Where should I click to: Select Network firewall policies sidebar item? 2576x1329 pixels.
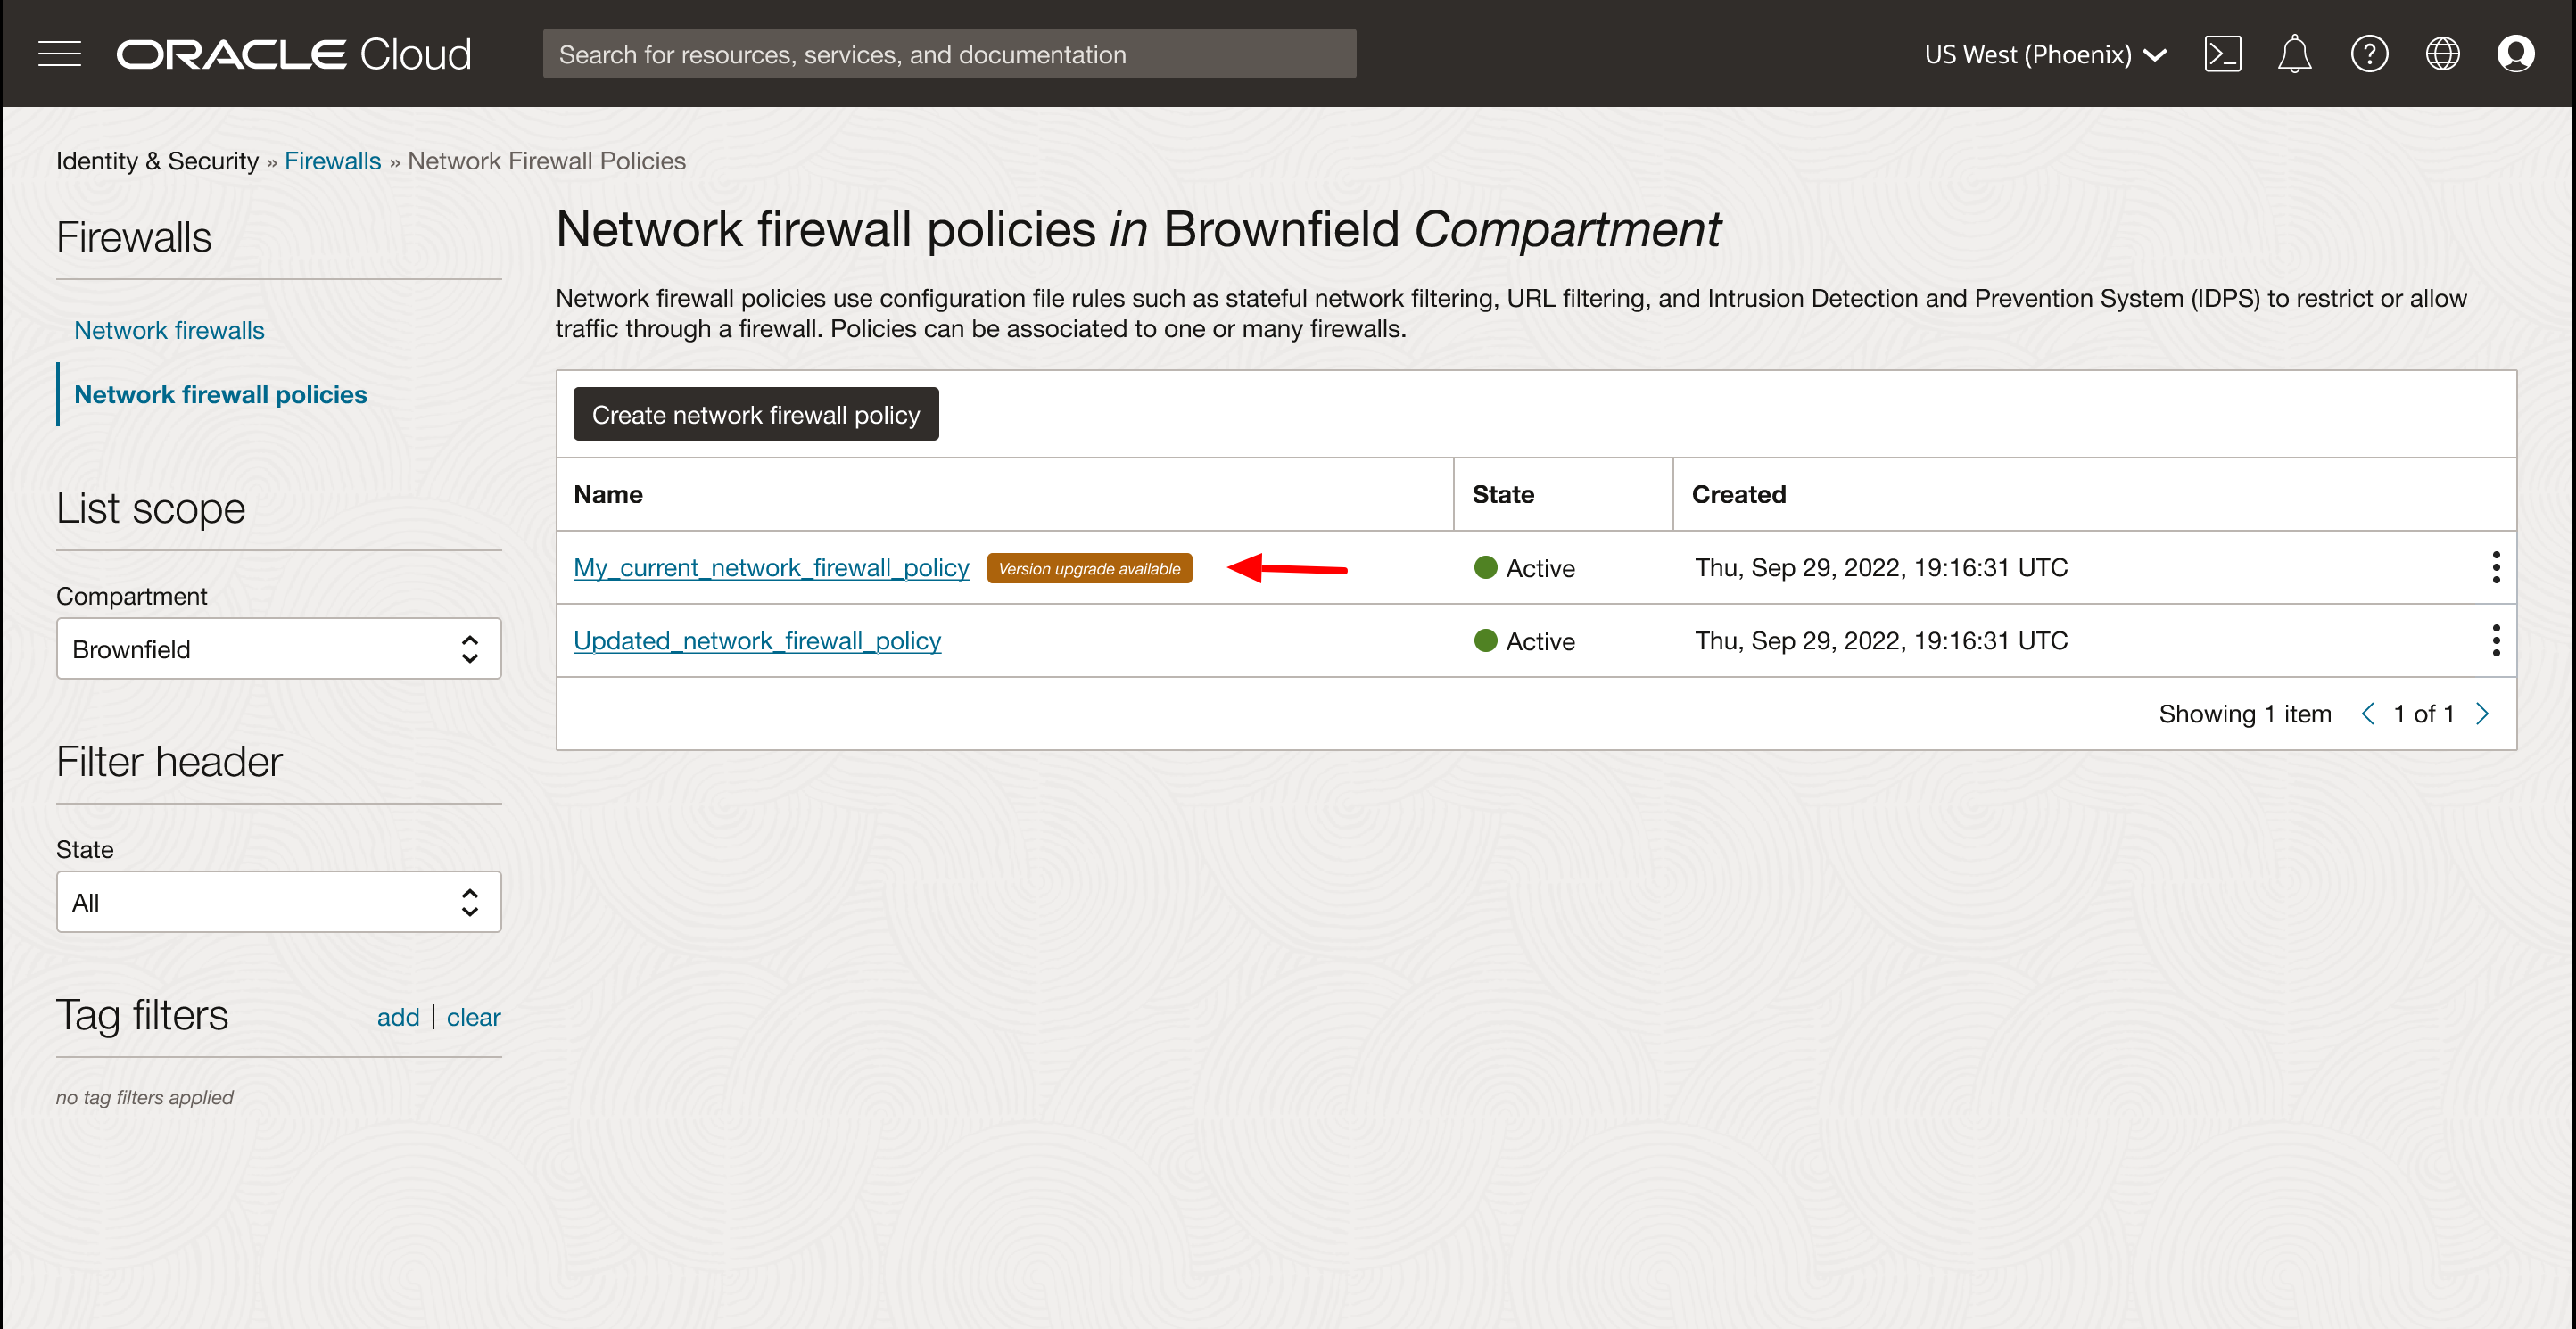(220, 394)
